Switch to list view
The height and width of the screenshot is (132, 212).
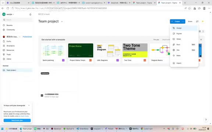[x=203, y=32]
